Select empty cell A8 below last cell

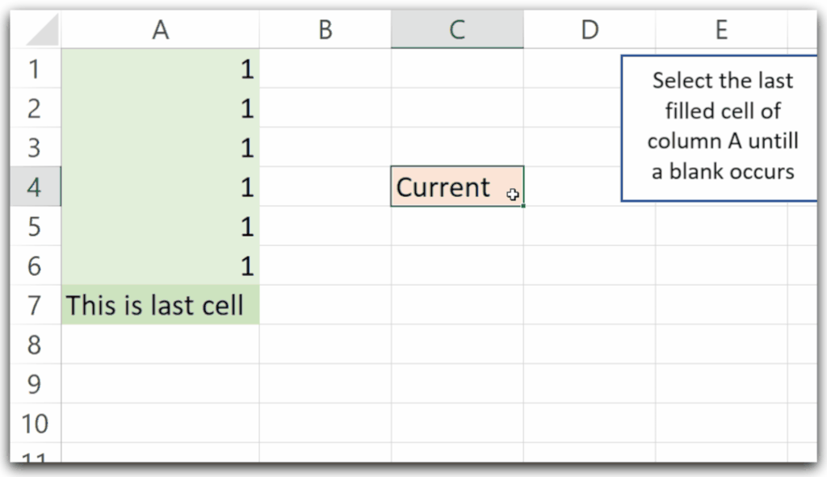click(161, 345)
